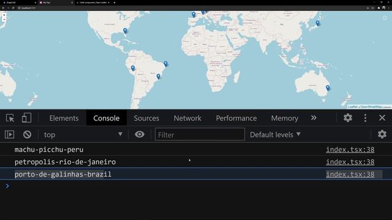
Task: Select the marker over Spain in Europe
Action: click(x=194, y=15)
